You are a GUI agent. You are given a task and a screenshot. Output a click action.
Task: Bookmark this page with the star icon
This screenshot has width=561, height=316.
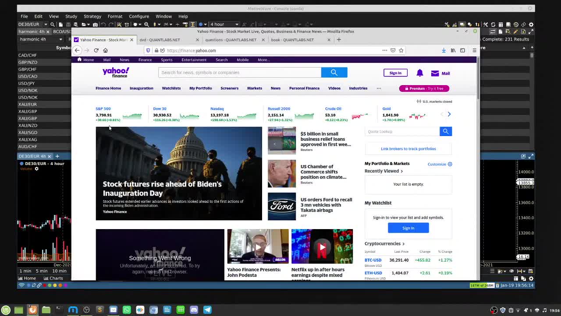401,50
